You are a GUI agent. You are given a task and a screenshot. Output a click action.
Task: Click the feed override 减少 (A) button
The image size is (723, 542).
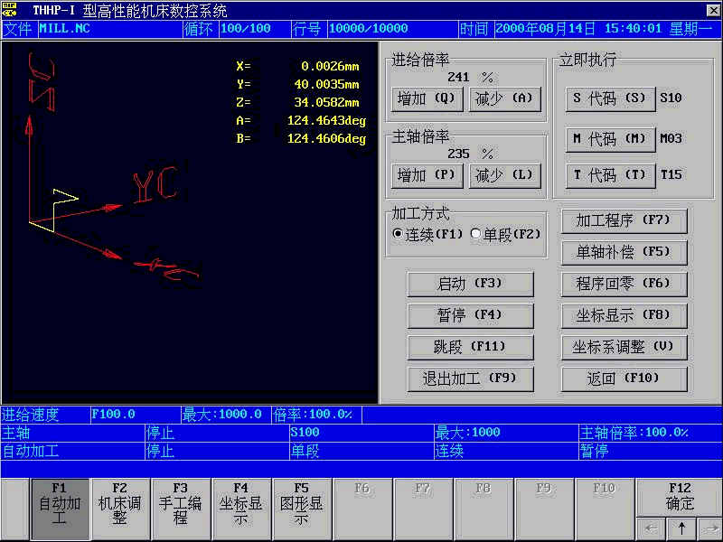[x=505, y=99]
